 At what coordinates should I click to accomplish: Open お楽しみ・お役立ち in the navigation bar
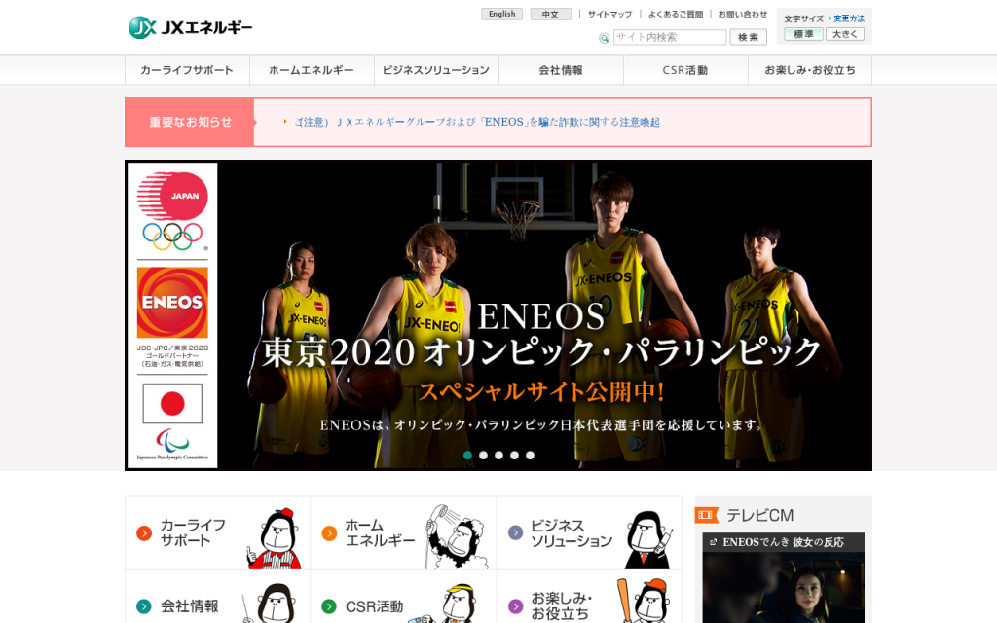click(x=810, y=70)
